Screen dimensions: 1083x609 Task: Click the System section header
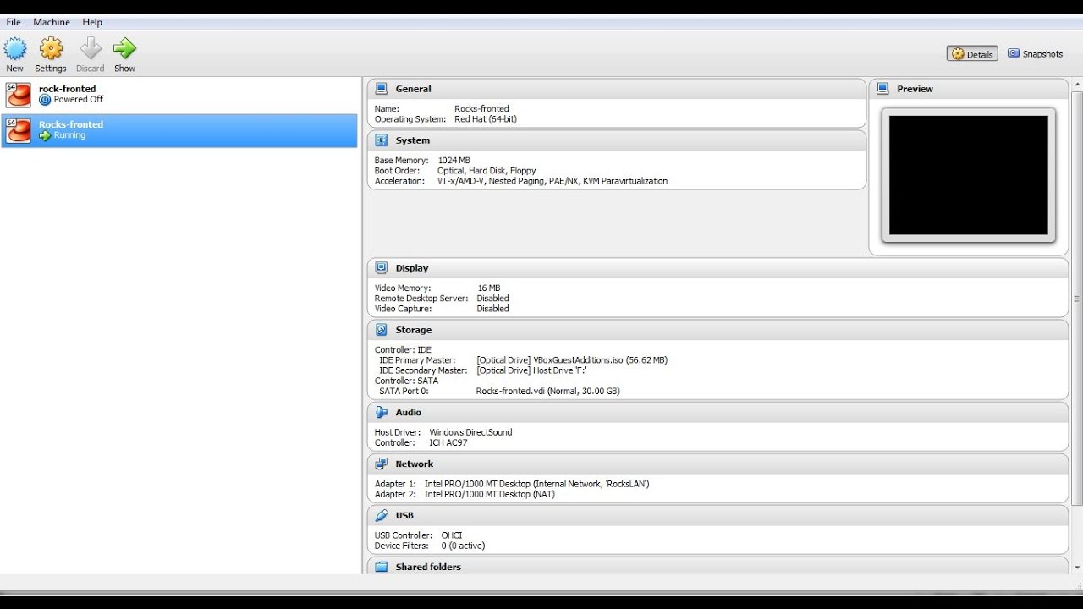tap(617, 140)
